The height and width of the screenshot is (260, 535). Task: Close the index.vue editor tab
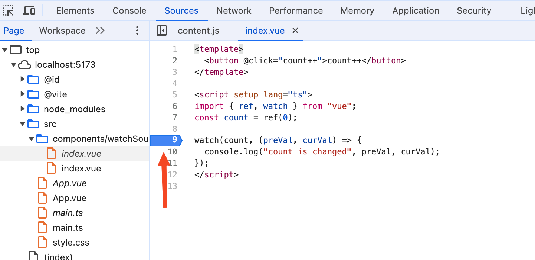point(295,31)
